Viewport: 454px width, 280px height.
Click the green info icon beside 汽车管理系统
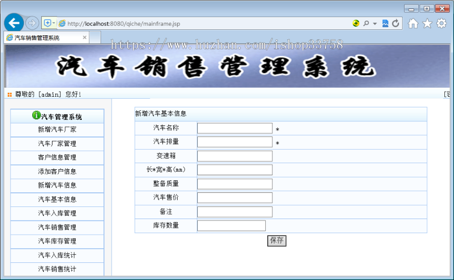click(x=36, y=115)
